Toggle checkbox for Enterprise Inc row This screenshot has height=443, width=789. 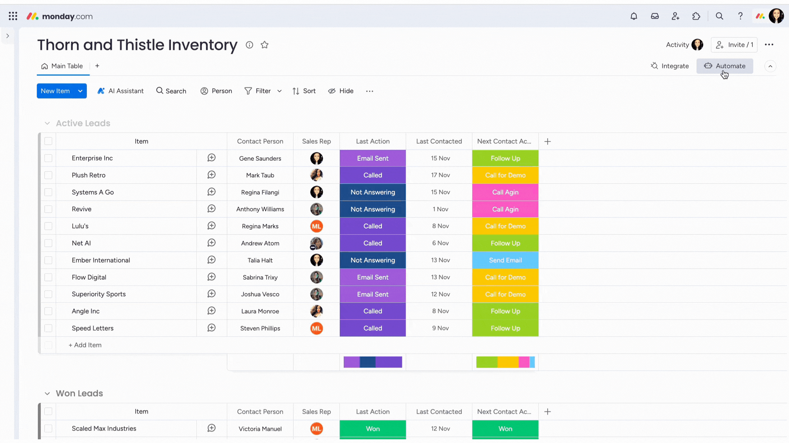click(x=48, y=158)
